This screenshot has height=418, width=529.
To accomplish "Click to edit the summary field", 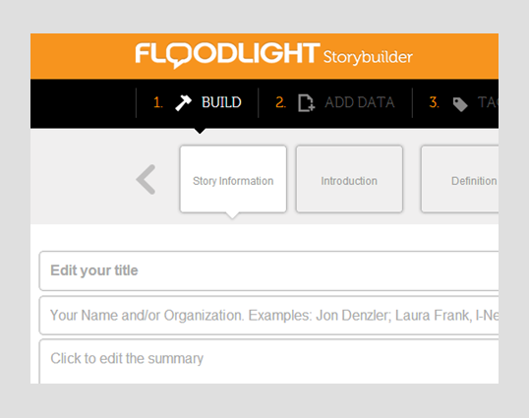I will coord(268,361).
